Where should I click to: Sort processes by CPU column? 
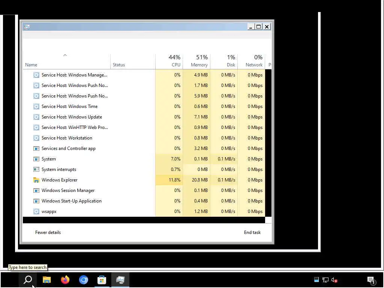169,61
